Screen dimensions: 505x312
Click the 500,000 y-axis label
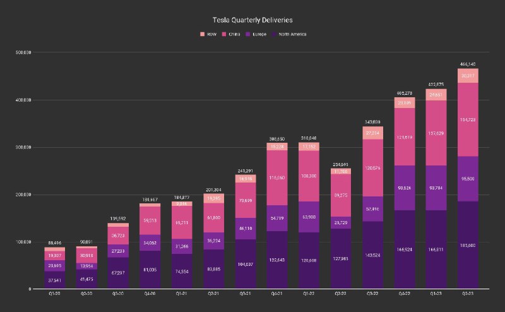tap(23, 52)
